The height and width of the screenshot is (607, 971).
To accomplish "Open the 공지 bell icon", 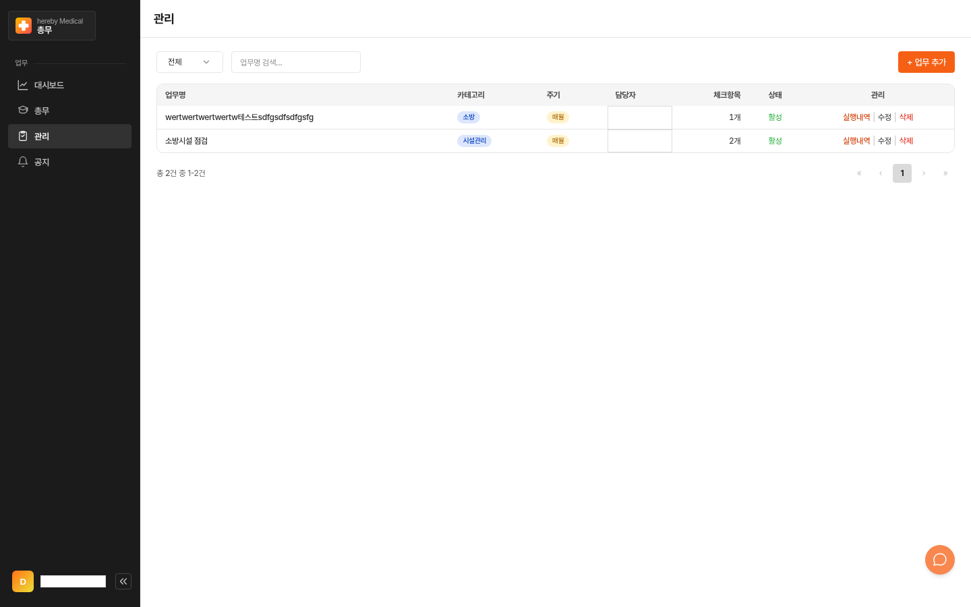I will point(23,162).
